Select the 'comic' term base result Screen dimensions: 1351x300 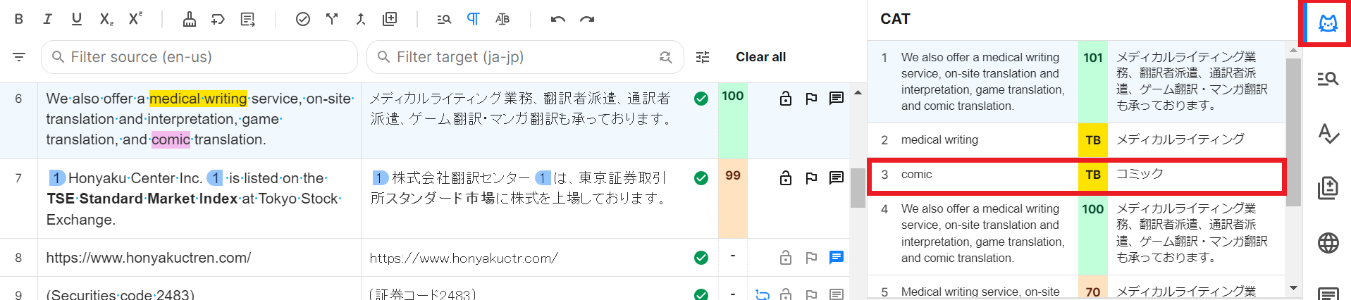pos(1076,175)
